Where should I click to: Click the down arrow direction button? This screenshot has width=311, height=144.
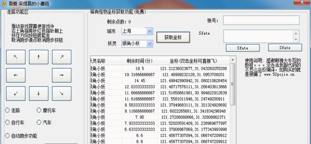coord(38,93)
